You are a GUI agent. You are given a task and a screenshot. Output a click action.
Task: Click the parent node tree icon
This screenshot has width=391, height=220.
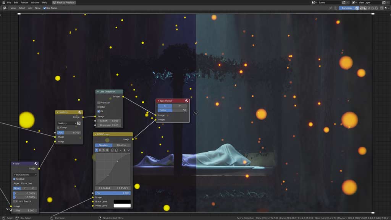pyautogui.click(x=336, y=8)
